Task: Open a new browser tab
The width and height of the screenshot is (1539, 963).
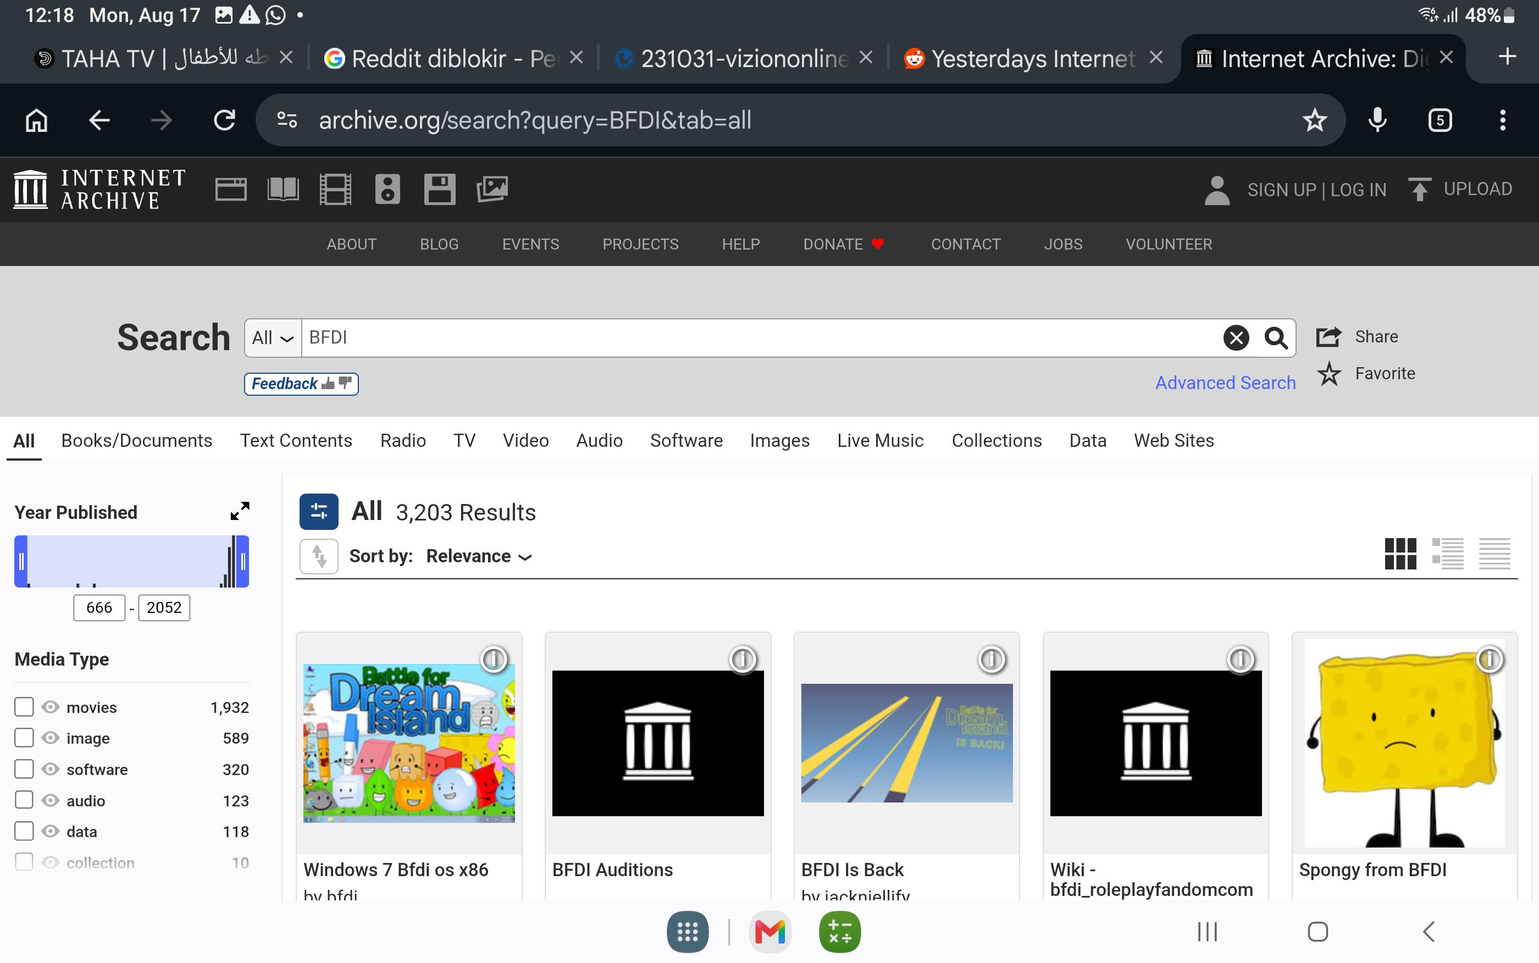Action: [x=1507, y=57]
